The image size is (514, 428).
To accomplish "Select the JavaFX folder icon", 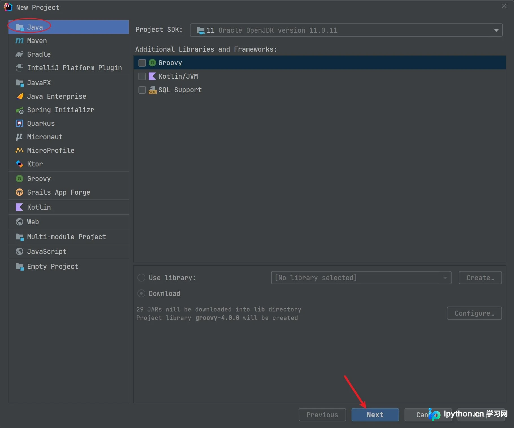I will click(19, 83).
